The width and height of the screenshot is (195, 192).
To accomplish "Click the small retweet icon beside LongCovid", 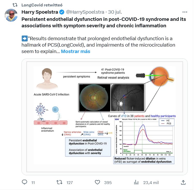I will pos(16,5).
